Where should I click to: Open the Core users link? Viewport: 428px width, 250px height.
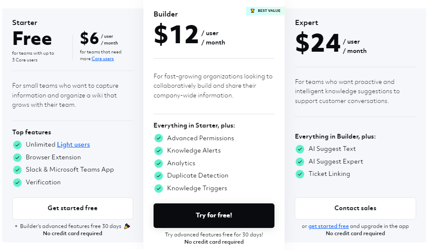click(x=103, y=58)
